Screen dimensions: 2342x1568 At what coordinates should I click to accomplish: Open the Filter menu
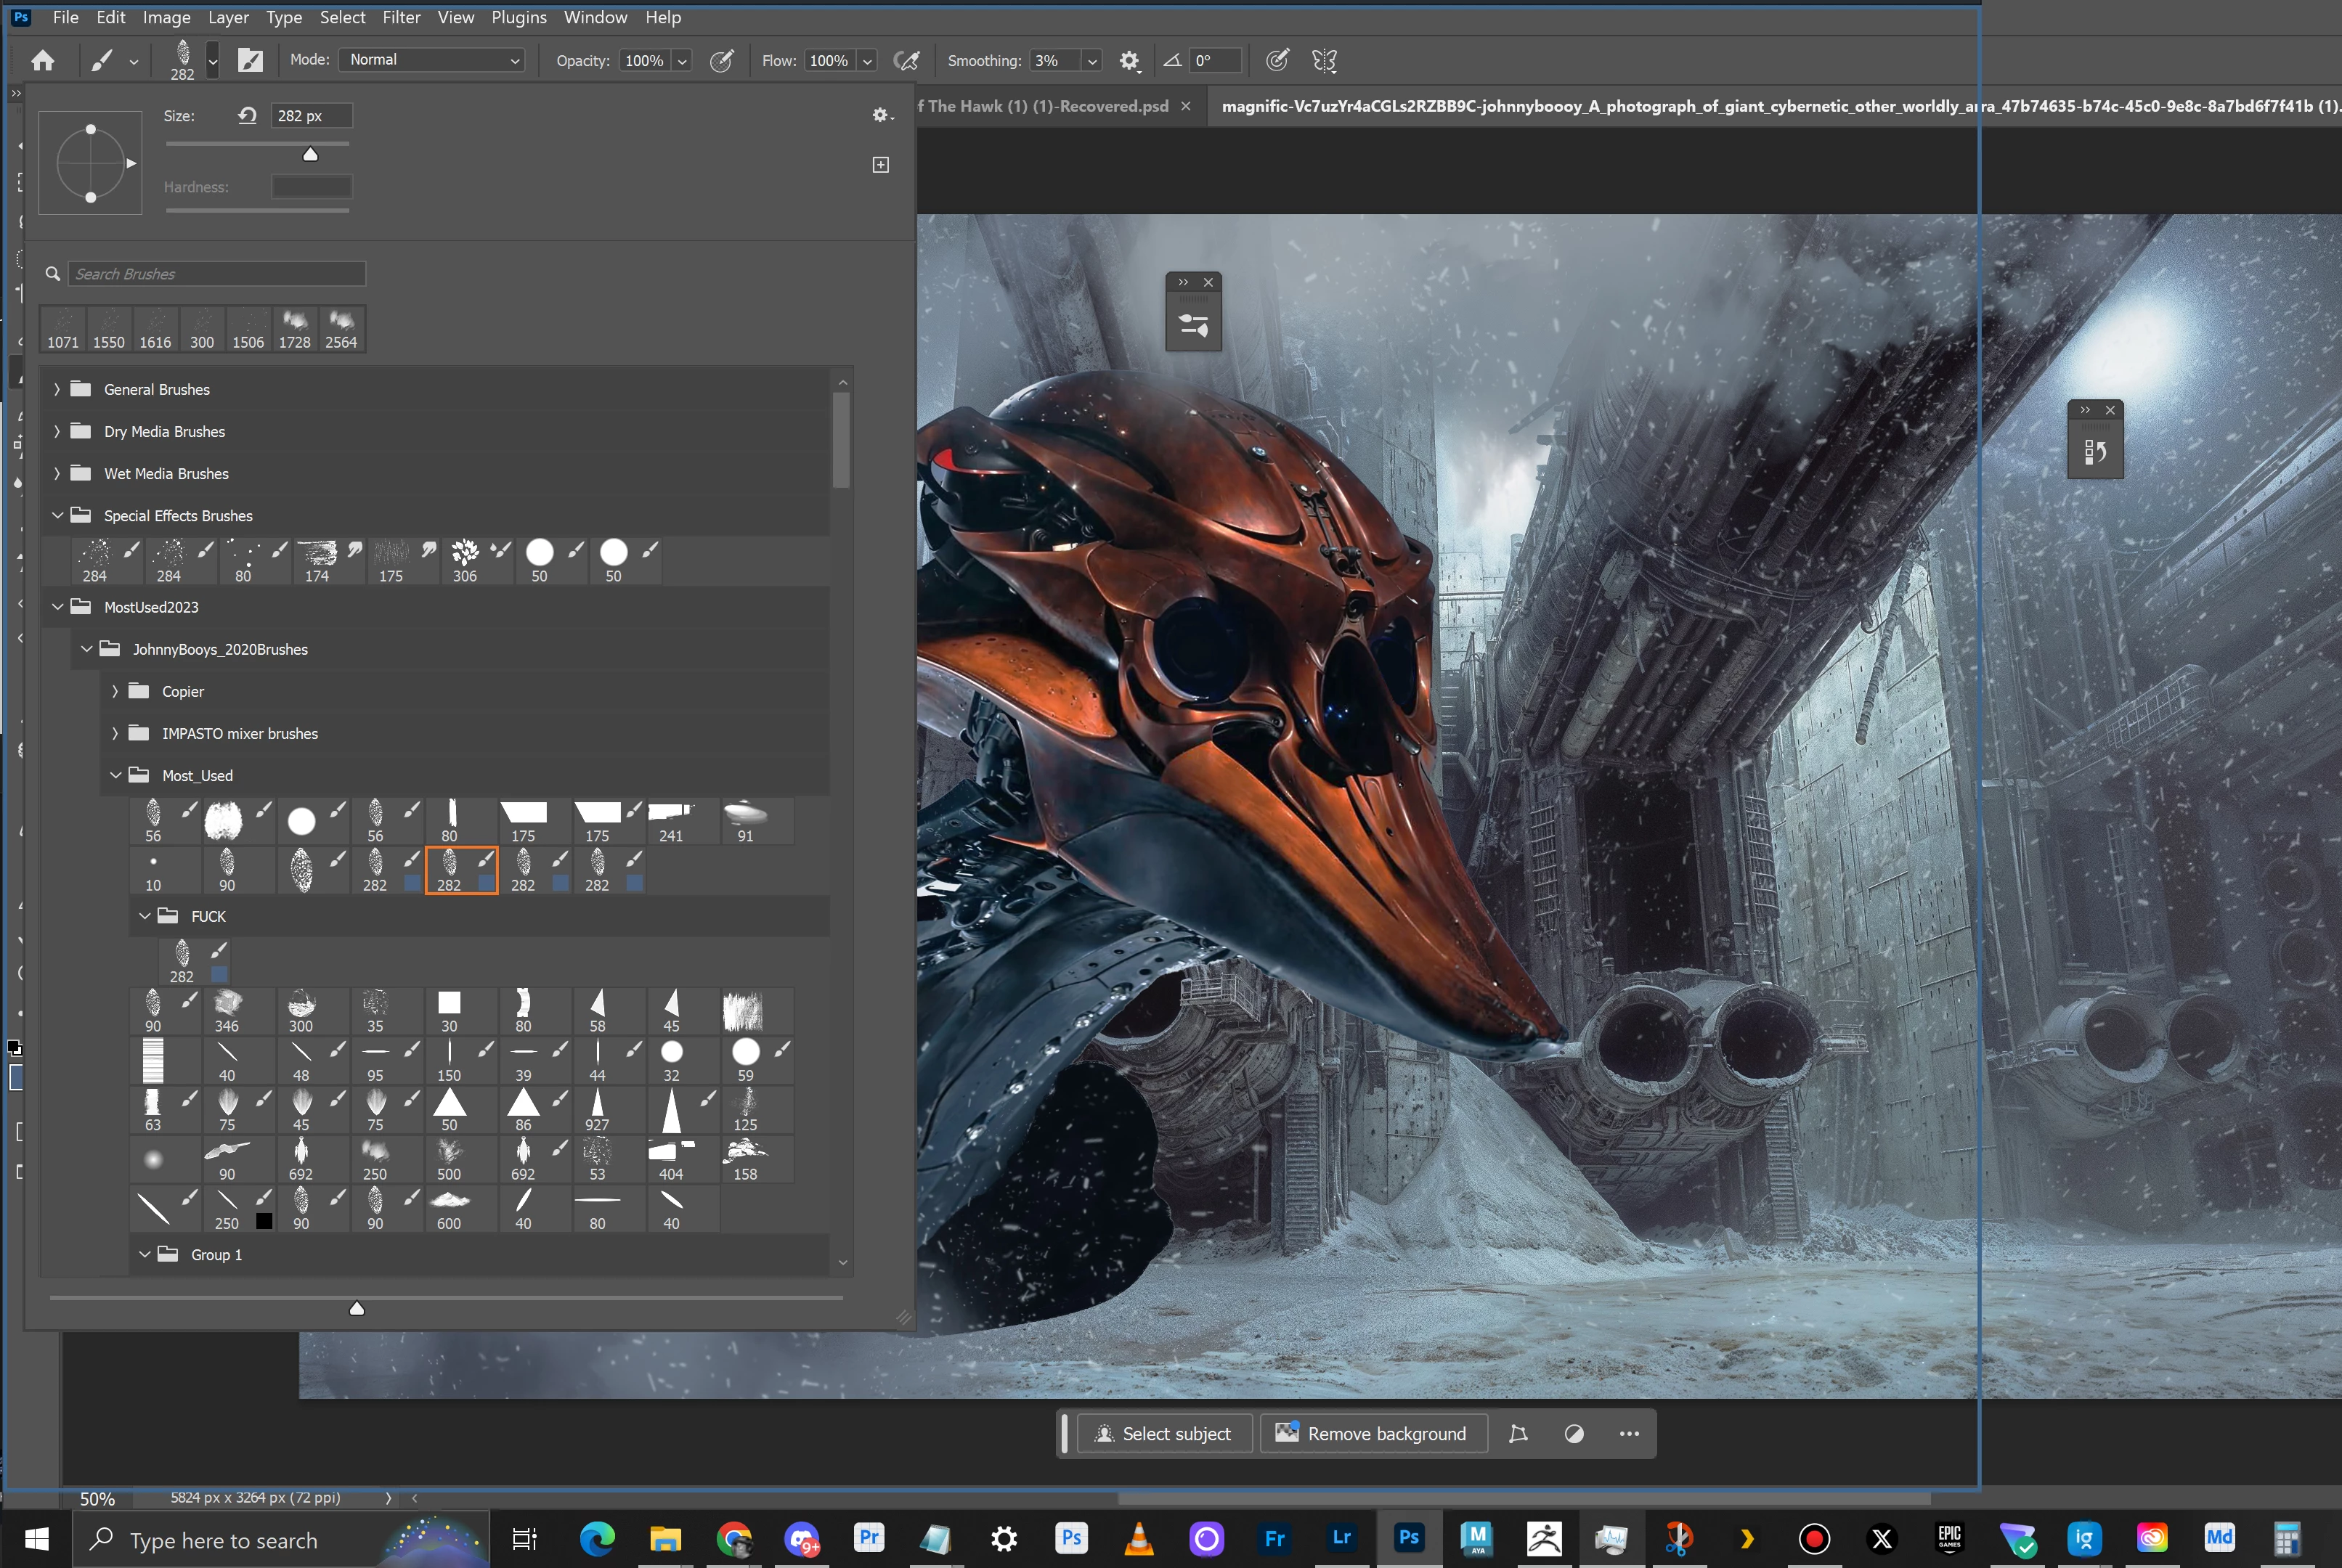pos(401,17)
